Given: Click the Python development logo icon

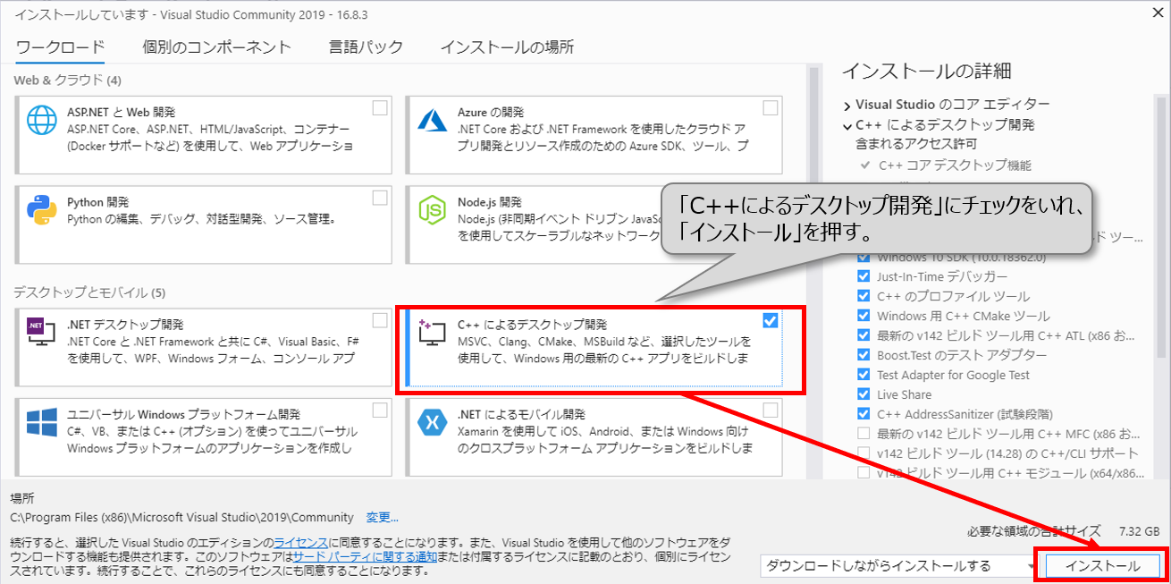Looking at the screenshot, I should 41,210.
